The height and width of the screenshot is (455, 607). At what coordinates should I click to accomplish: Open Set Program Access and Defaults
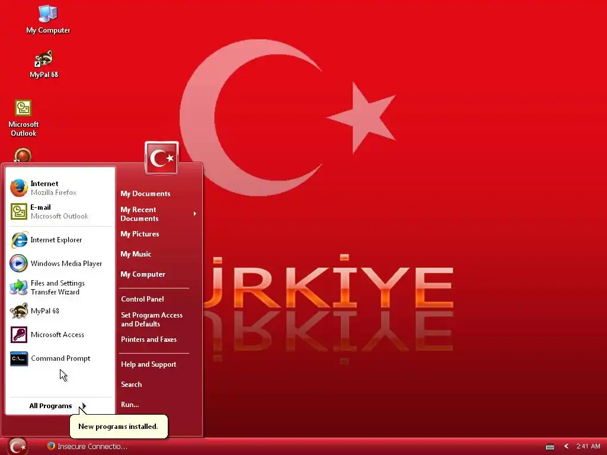pyautogui.click(x=152, y=319)
